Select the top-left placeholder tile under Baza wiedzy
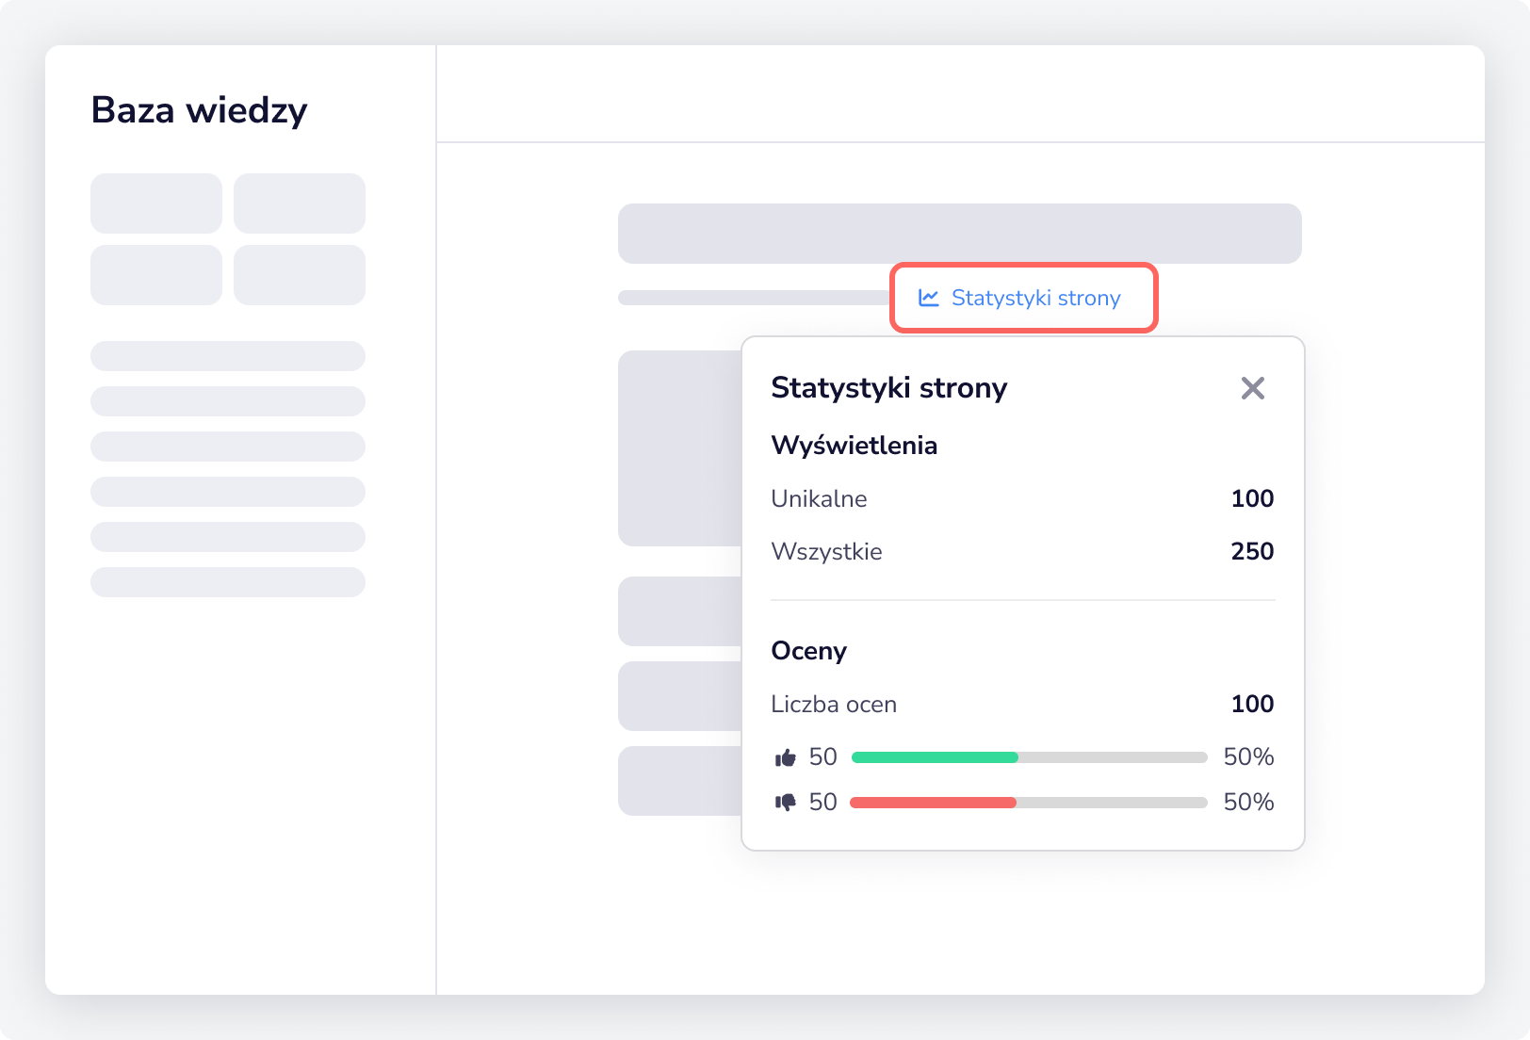The image size is (1530, 1040). [156, 203]
